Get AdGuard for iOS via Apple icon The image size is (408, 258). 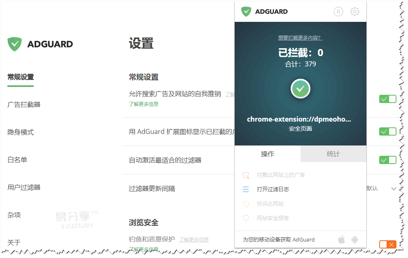(x=341, y=239)
